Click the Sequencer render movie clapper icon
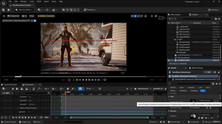This screenshot has width=222, height=124. (27, 89)
